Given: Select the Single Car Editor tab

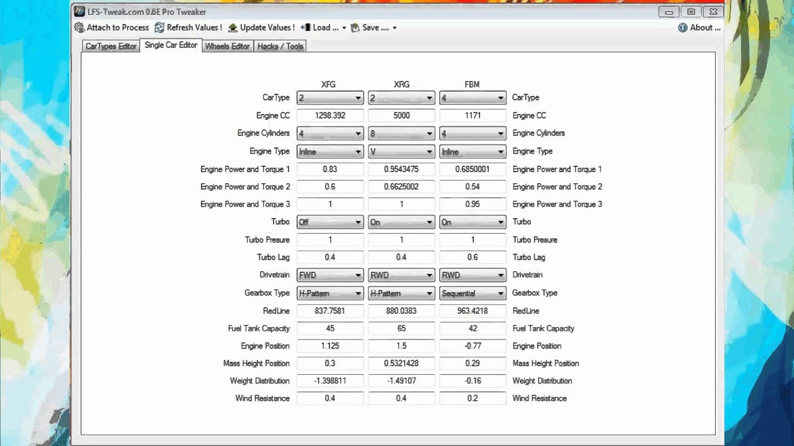Looking at the screenshot, I should (171, 45).
